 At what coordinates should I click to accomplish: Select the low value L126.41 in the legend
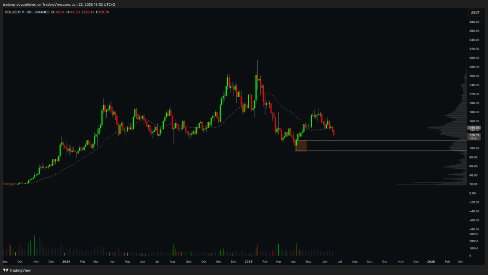click(89, 12)
